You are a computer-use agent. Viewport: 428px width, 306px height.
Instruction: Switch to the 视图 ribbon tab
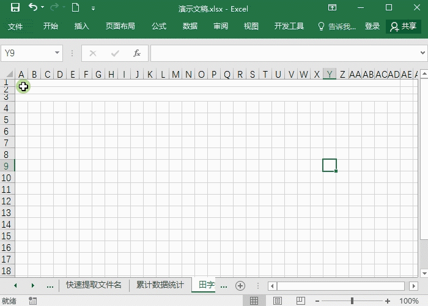tap(251, 26)
